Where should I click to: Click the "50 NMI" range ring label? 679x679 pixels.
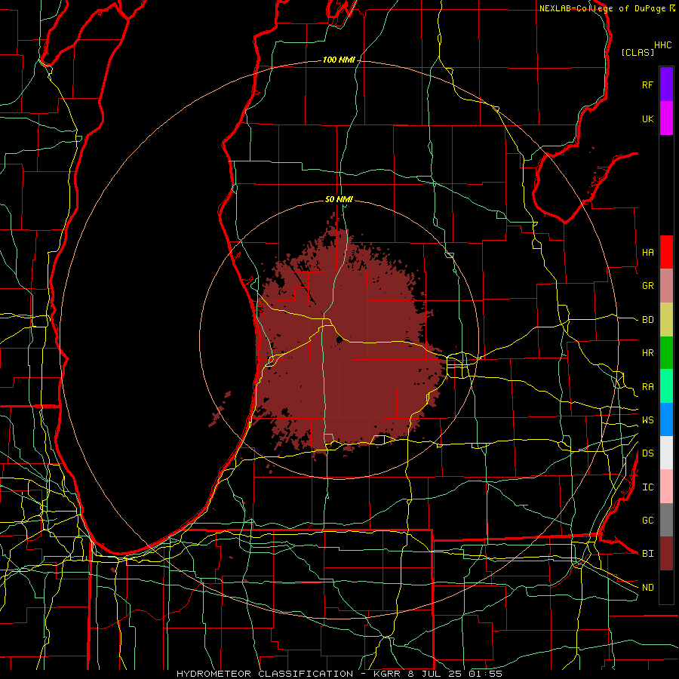pyautogui.click(x=339, y=200)
